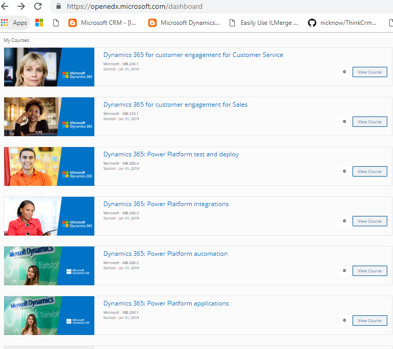Click the Sales course thumbnail image
Image resolution: width=393 pixels, height=349 pixels.
point(49,117)
